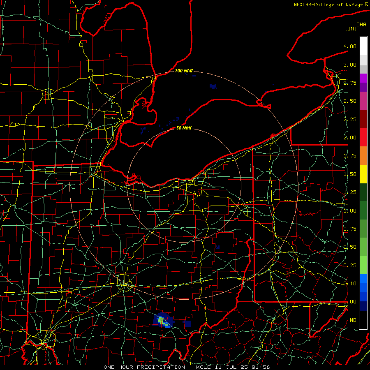The image size is (370, 370).
Task: Click the green-blue precipitation cell on the map
Action: [x=163, y=321]
